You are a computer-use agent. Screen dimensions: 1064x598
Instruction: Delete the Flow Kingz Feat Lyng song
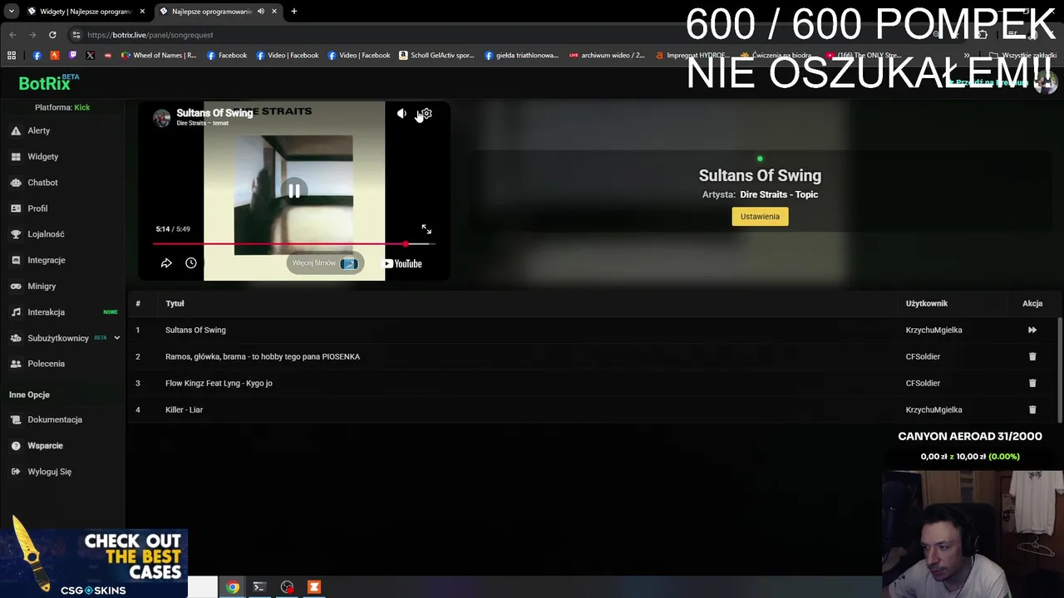pyautogui.click(x=1032, y=383)
